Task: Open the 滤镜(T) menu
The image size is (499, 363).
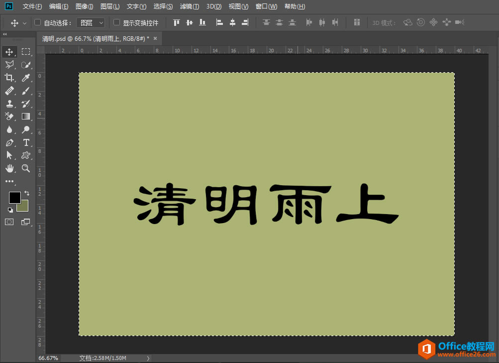Action: tap(190, 6)
